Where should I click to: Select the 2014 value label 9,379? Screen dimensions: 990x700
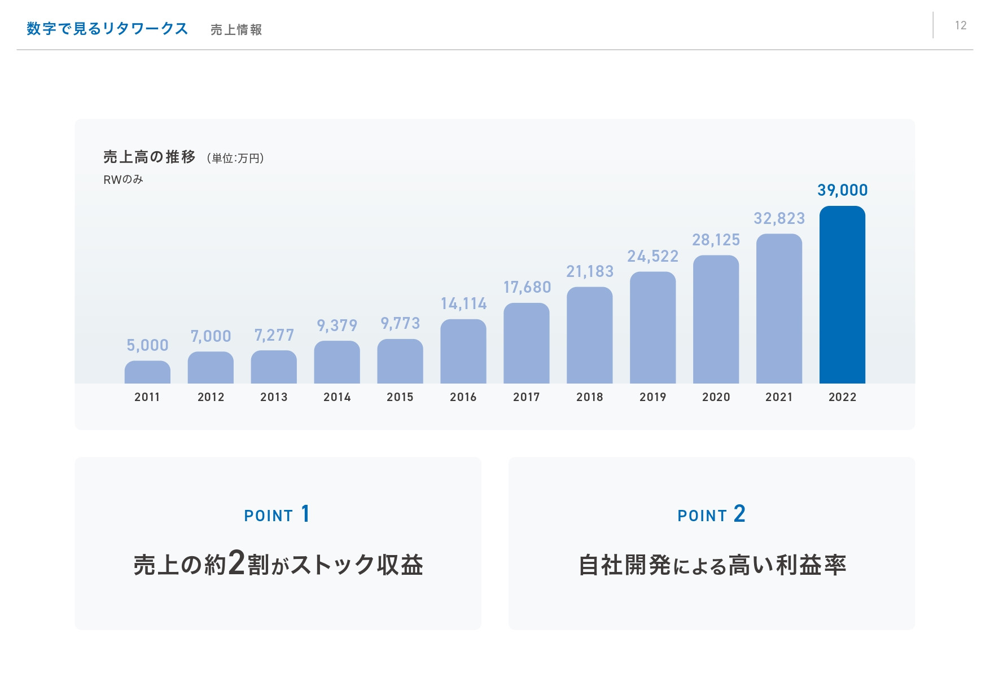(x=337, y=325)
